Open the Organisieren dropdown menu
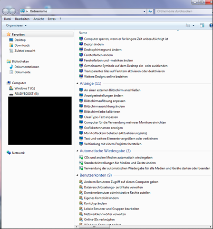The image size is (213, 229). click(16, 25)
